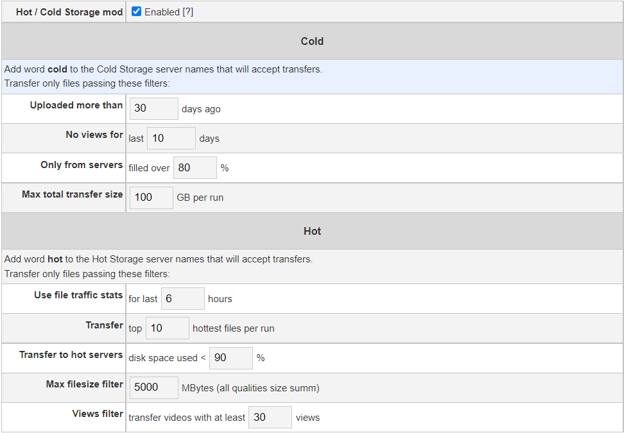Image resolution: width=624 pixels, height=433 pixels.
Task: Click the 'hottest files per run' text
Action: (233, 329)
